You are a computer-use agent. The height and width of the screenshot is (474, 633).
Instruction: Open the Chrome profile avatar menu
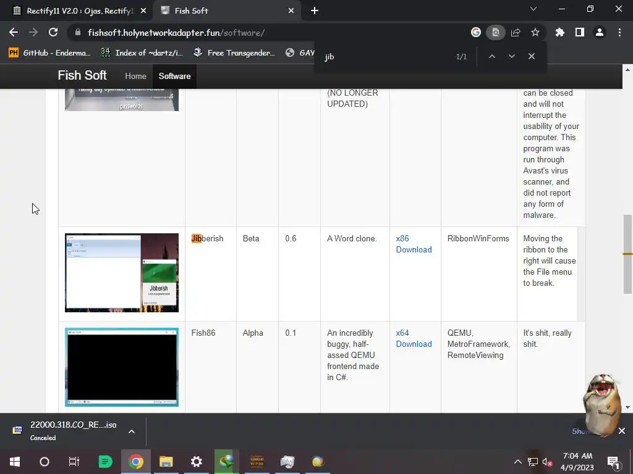coord(600,32)
